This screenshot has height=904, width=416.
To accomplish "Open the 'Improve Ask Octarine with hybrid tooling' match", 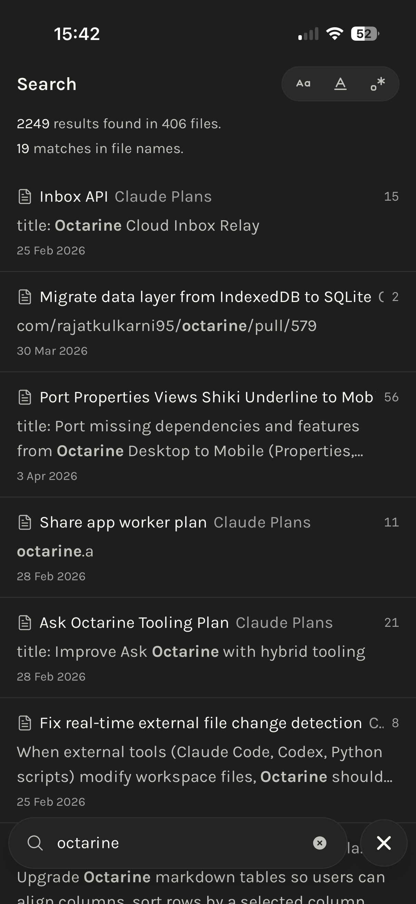I will pos(191,652).
